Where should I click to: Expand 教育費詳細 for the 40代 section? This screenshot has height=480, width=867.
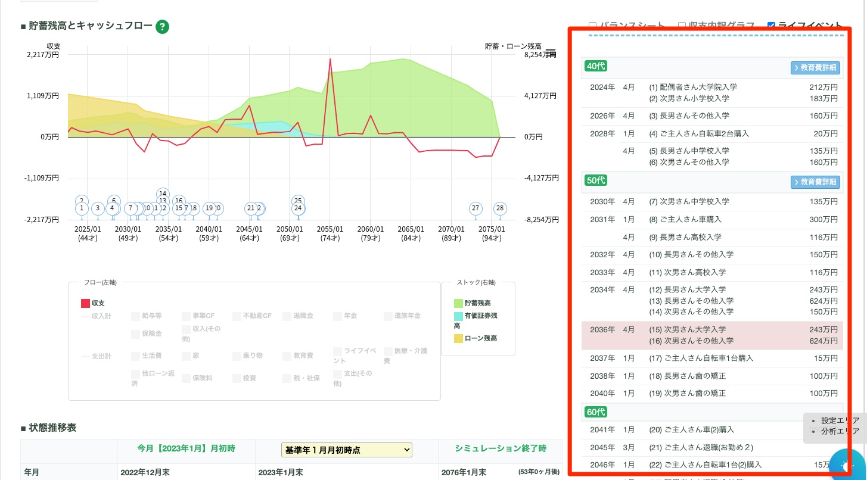coord(815,67)
